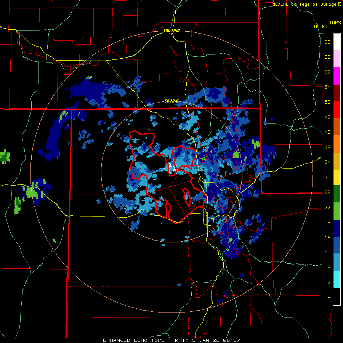
Task: Click the '26' legend value
Action: pos(327,192)
